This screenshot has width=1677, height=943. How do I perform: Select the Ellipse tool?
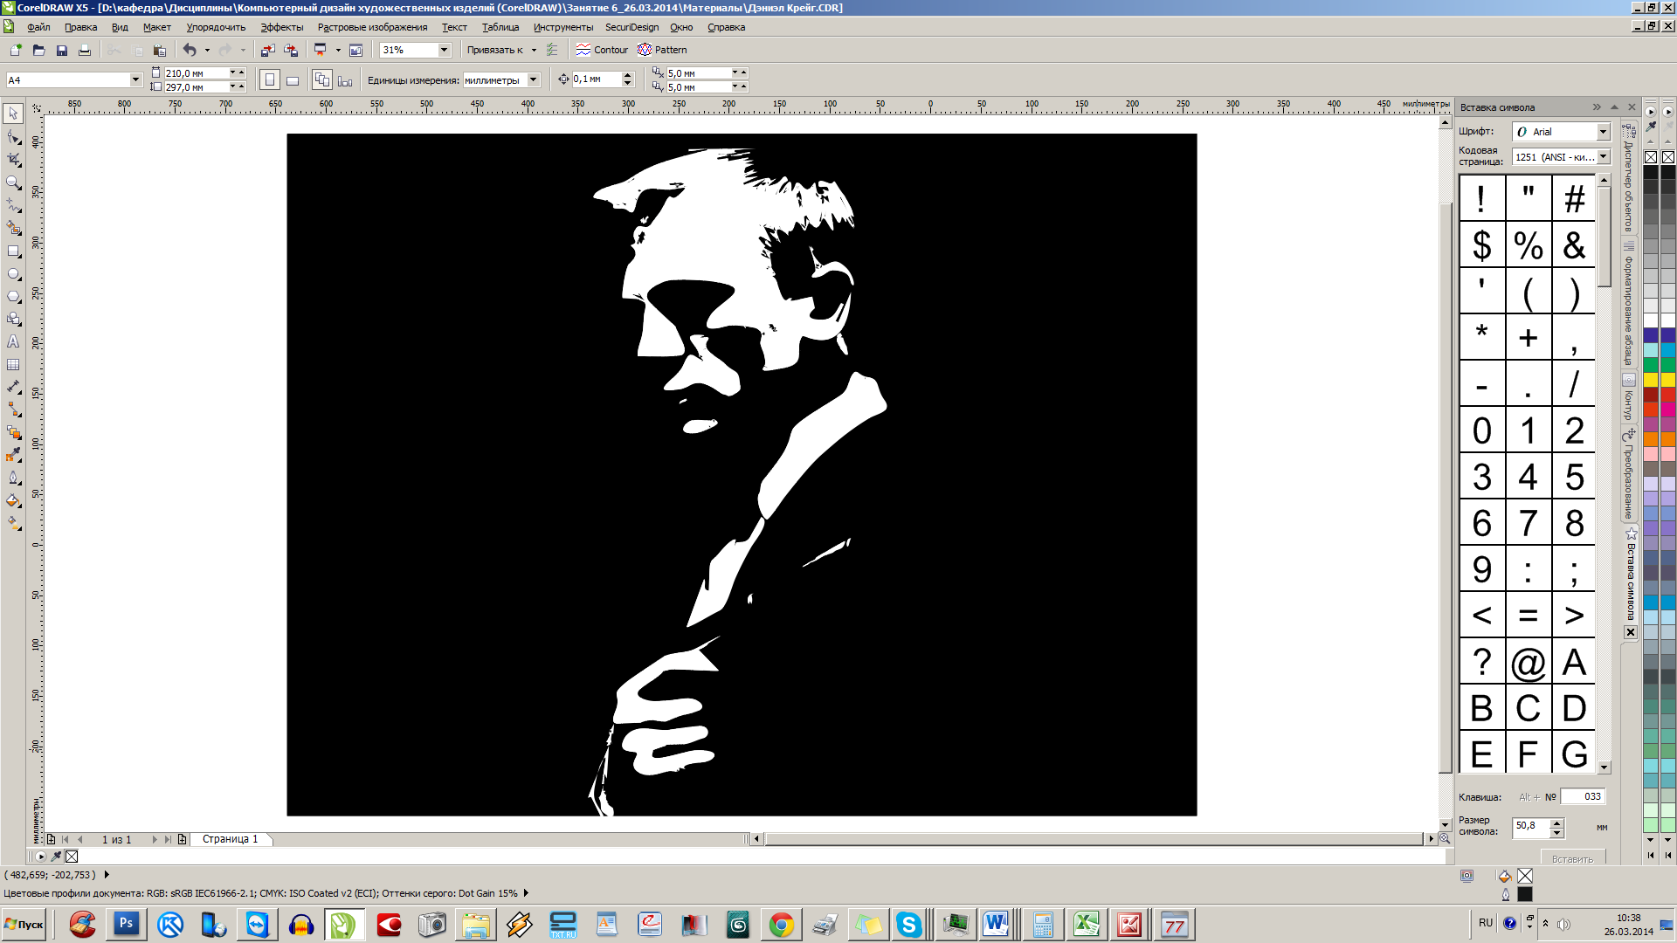point(13,273)
